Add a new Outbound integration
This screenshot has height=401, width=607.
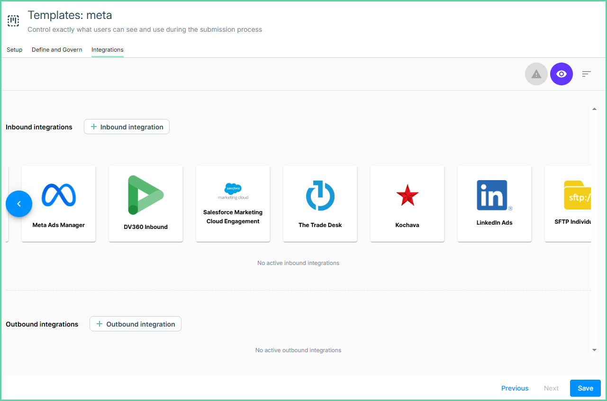point(136,324)
